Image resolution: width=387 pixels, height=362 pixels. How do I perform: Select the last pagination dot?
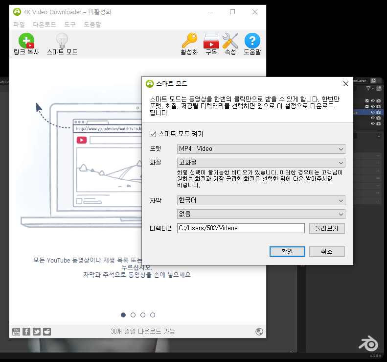[x=153, y=315]
